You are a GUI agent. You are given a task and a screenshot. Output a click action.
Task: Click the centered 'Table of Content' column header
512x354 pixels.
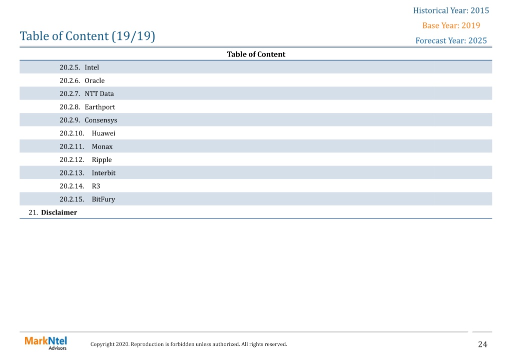pyautogui.click(x=256, y=54)
